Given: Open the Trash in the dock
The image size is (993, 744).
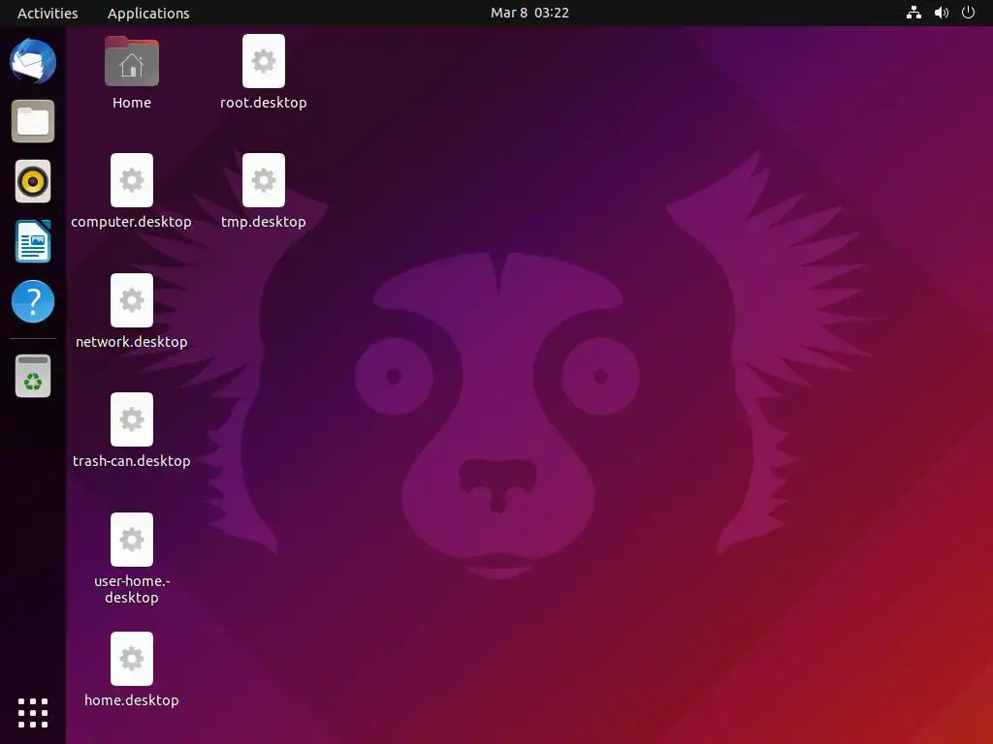Looking at the screenshot, I should [x=33, y=376].
